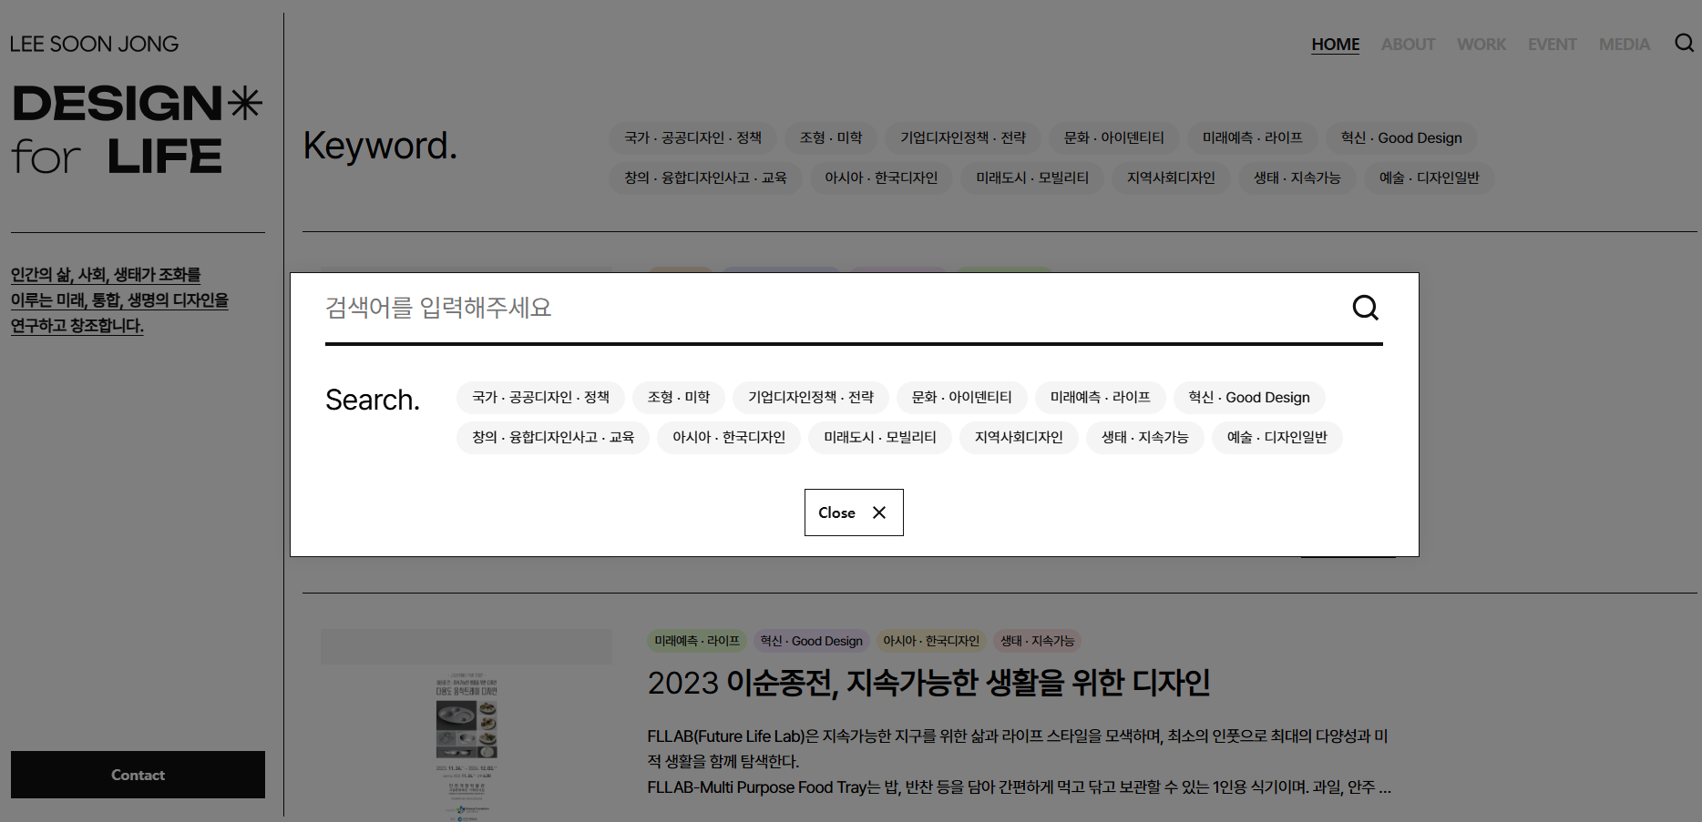
Task: Go to the WORK menu page
Action: coord(1481,45)
